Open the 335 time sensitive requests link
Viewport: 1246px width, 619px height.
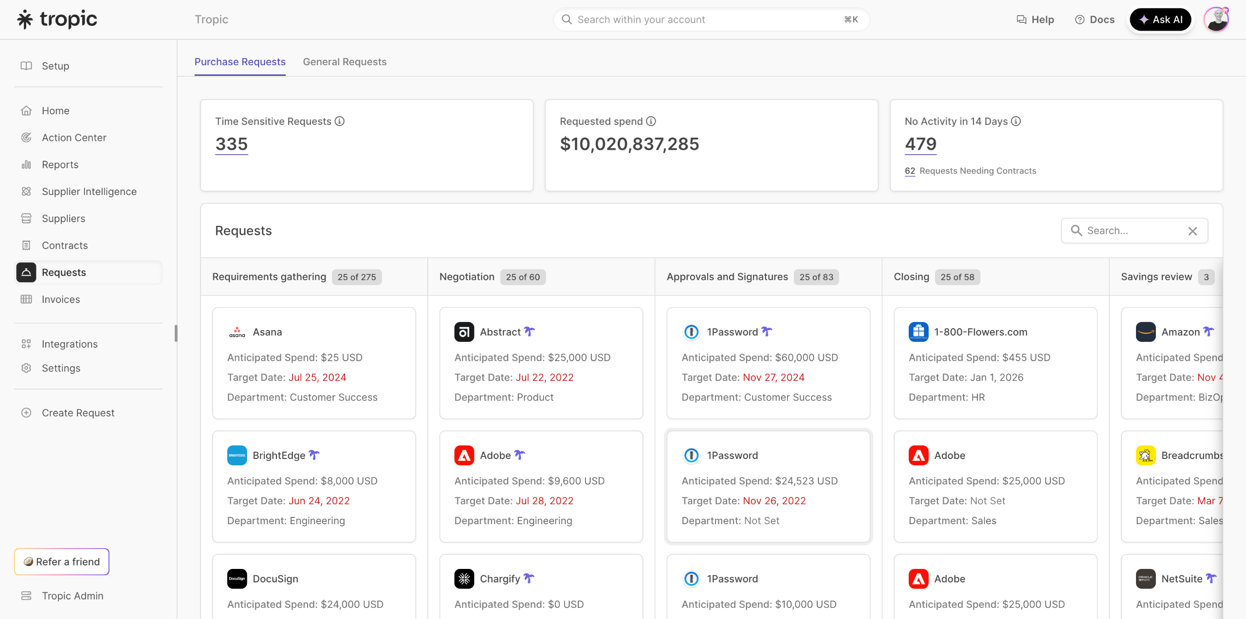click(232, 144)
